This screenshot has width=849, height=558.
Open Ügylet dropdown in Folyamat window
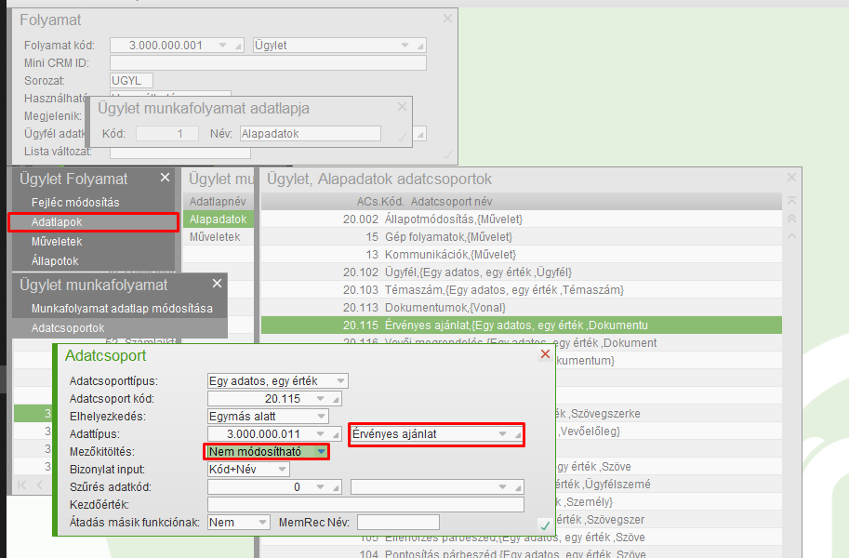(405, 45)
